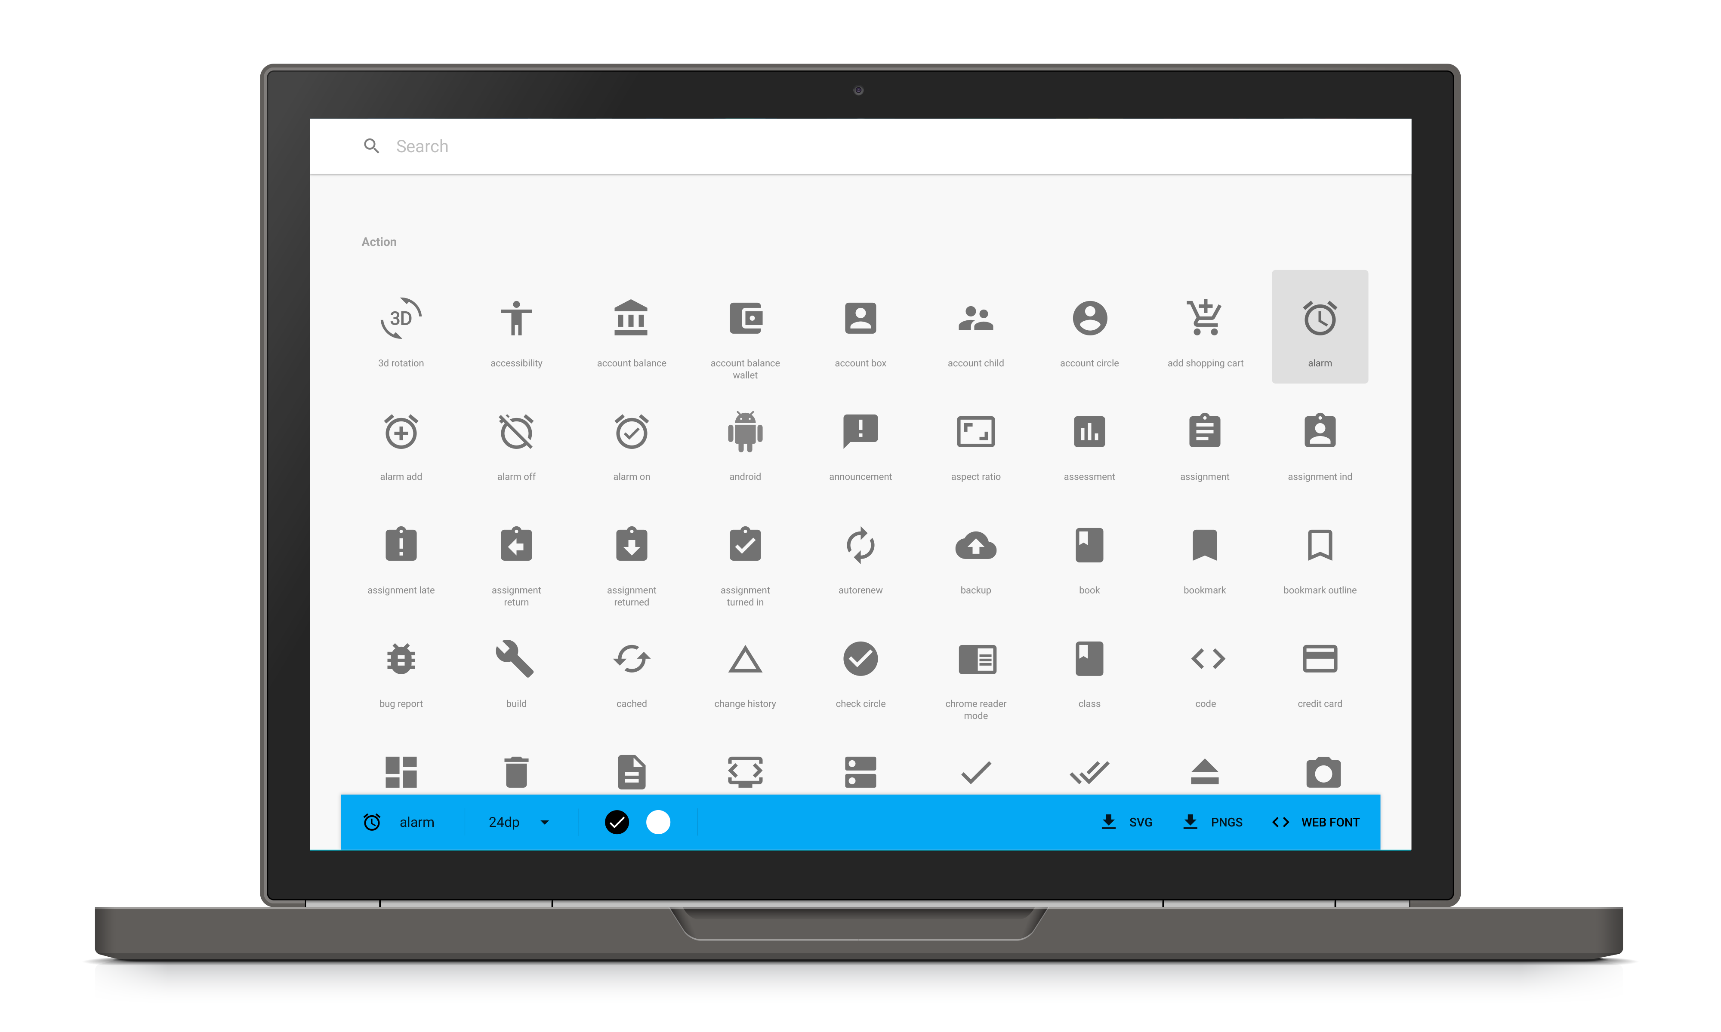The width and height of the screenshot is (1721, 1032).
Task: Toggle the selected checkmark state
Action: point(617,821)
